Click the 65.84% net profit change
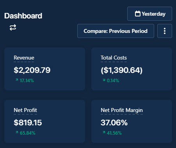The image size is (176, 148). pos(28,133)
